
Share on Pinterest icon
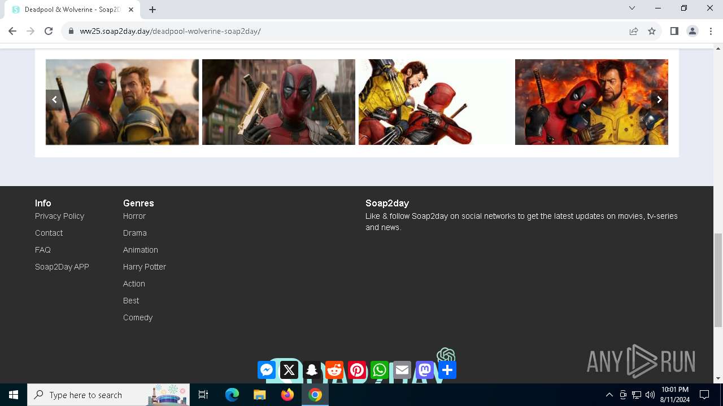pos(357,370)
